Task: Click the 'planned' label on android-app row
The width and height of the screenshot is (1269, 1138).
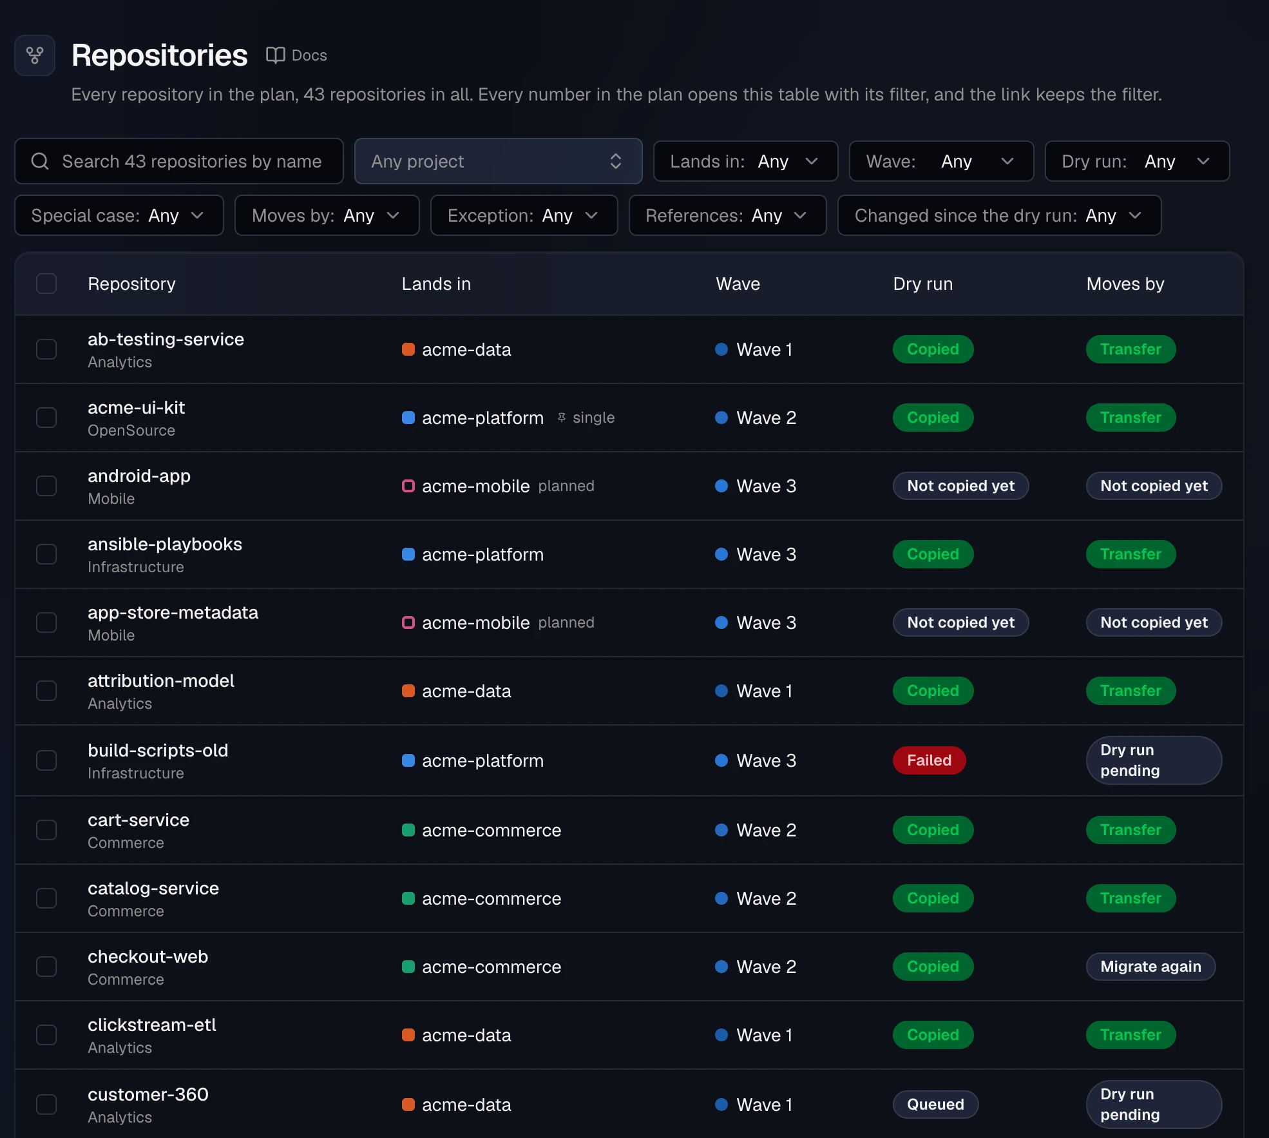Action: [566, 486]
